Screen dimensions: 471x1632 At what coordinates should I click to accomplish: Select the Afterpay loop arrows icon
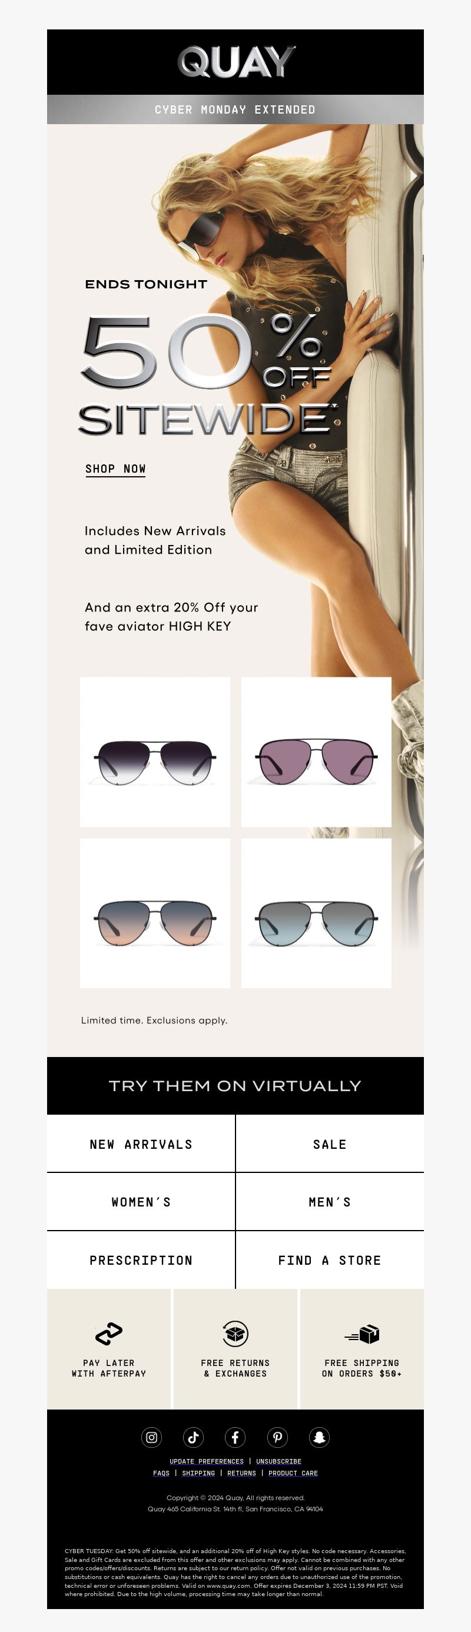(x=108, y=1334)
